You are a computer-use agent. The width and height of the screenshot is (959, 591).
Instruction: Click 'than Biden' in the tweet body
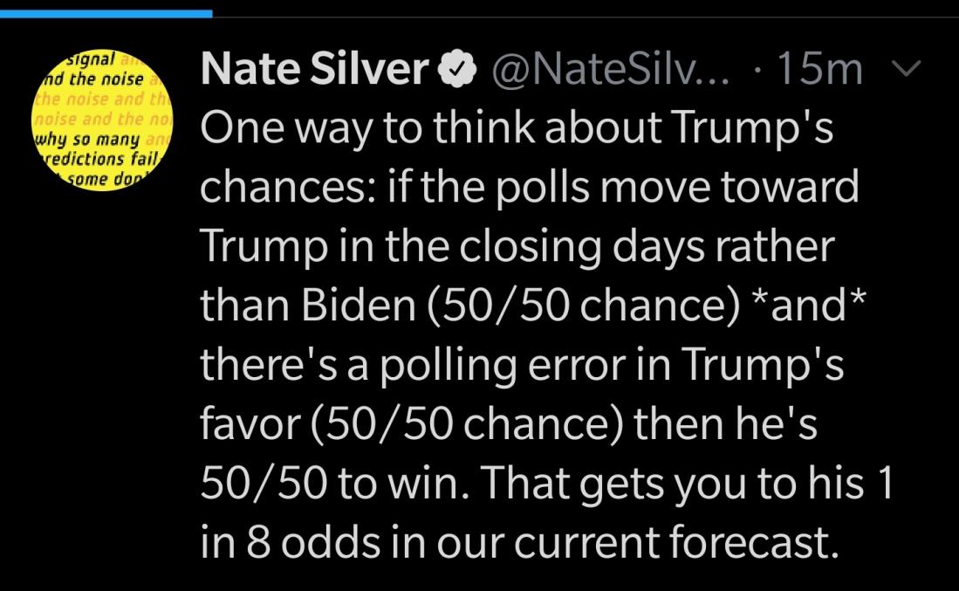point(309,305)
